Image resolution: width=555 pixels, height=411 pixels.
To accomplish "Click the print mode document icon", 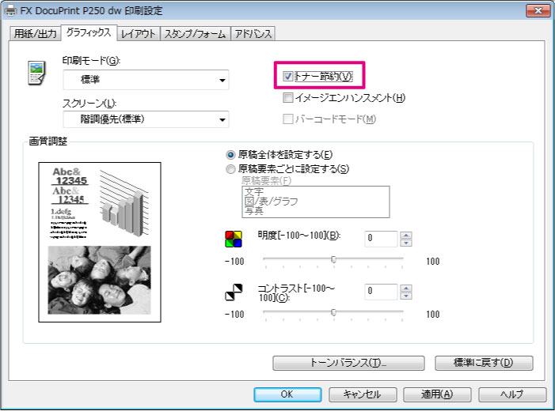I will [35, 74].
